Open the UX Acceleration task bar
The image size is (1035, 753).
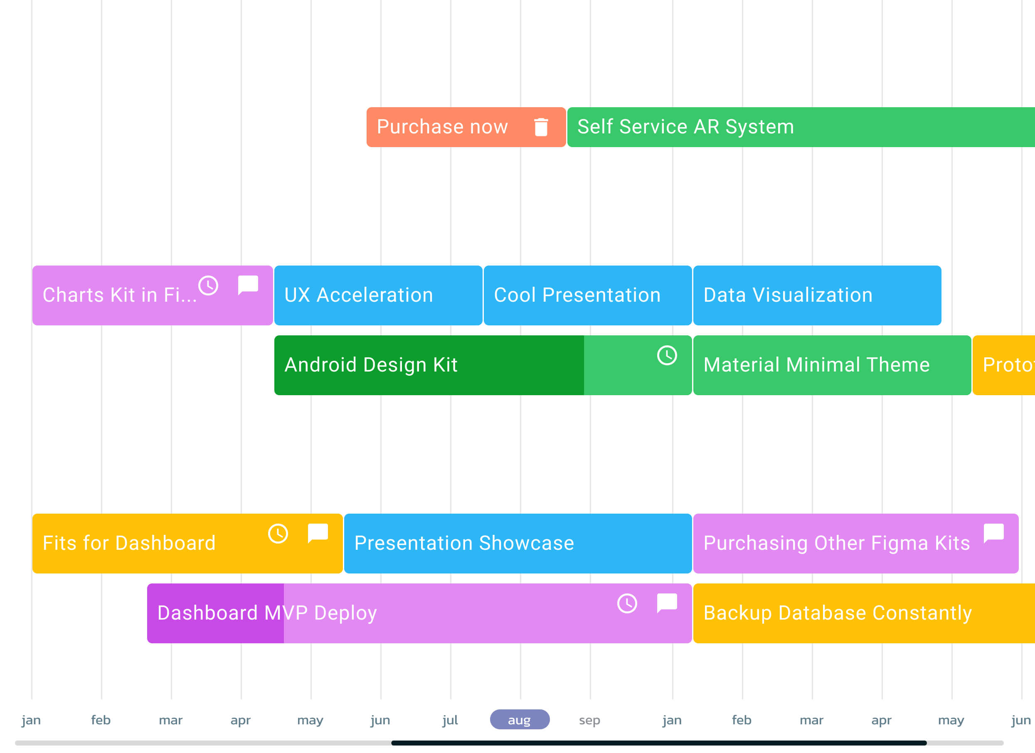point(378,295)
